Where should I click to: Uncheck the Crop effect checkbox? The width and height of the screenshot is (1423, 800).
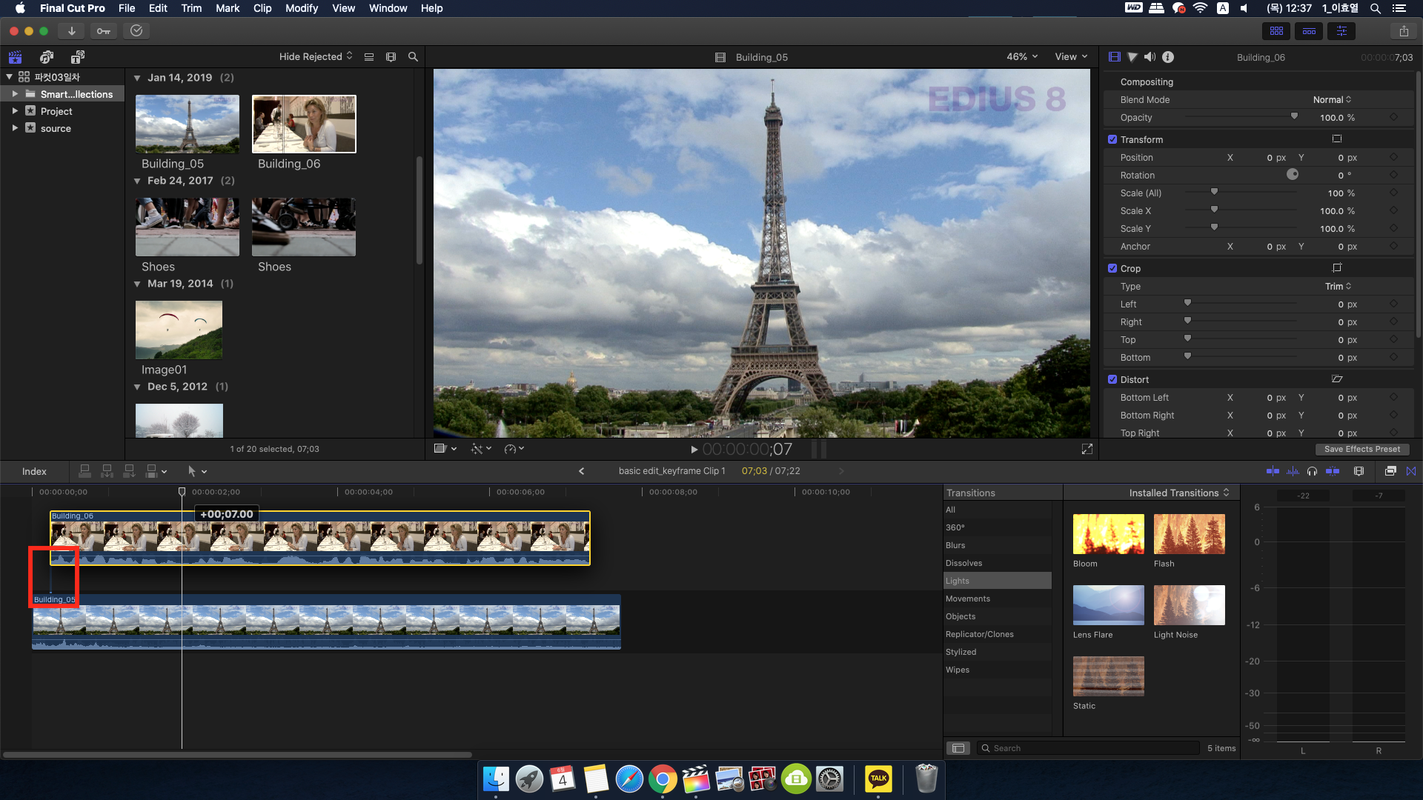point(1112,268)
